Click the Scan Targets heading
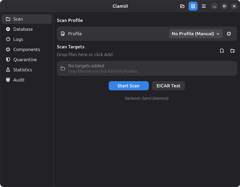Screen dimensions: 240x187 click(x=71, y=47)
